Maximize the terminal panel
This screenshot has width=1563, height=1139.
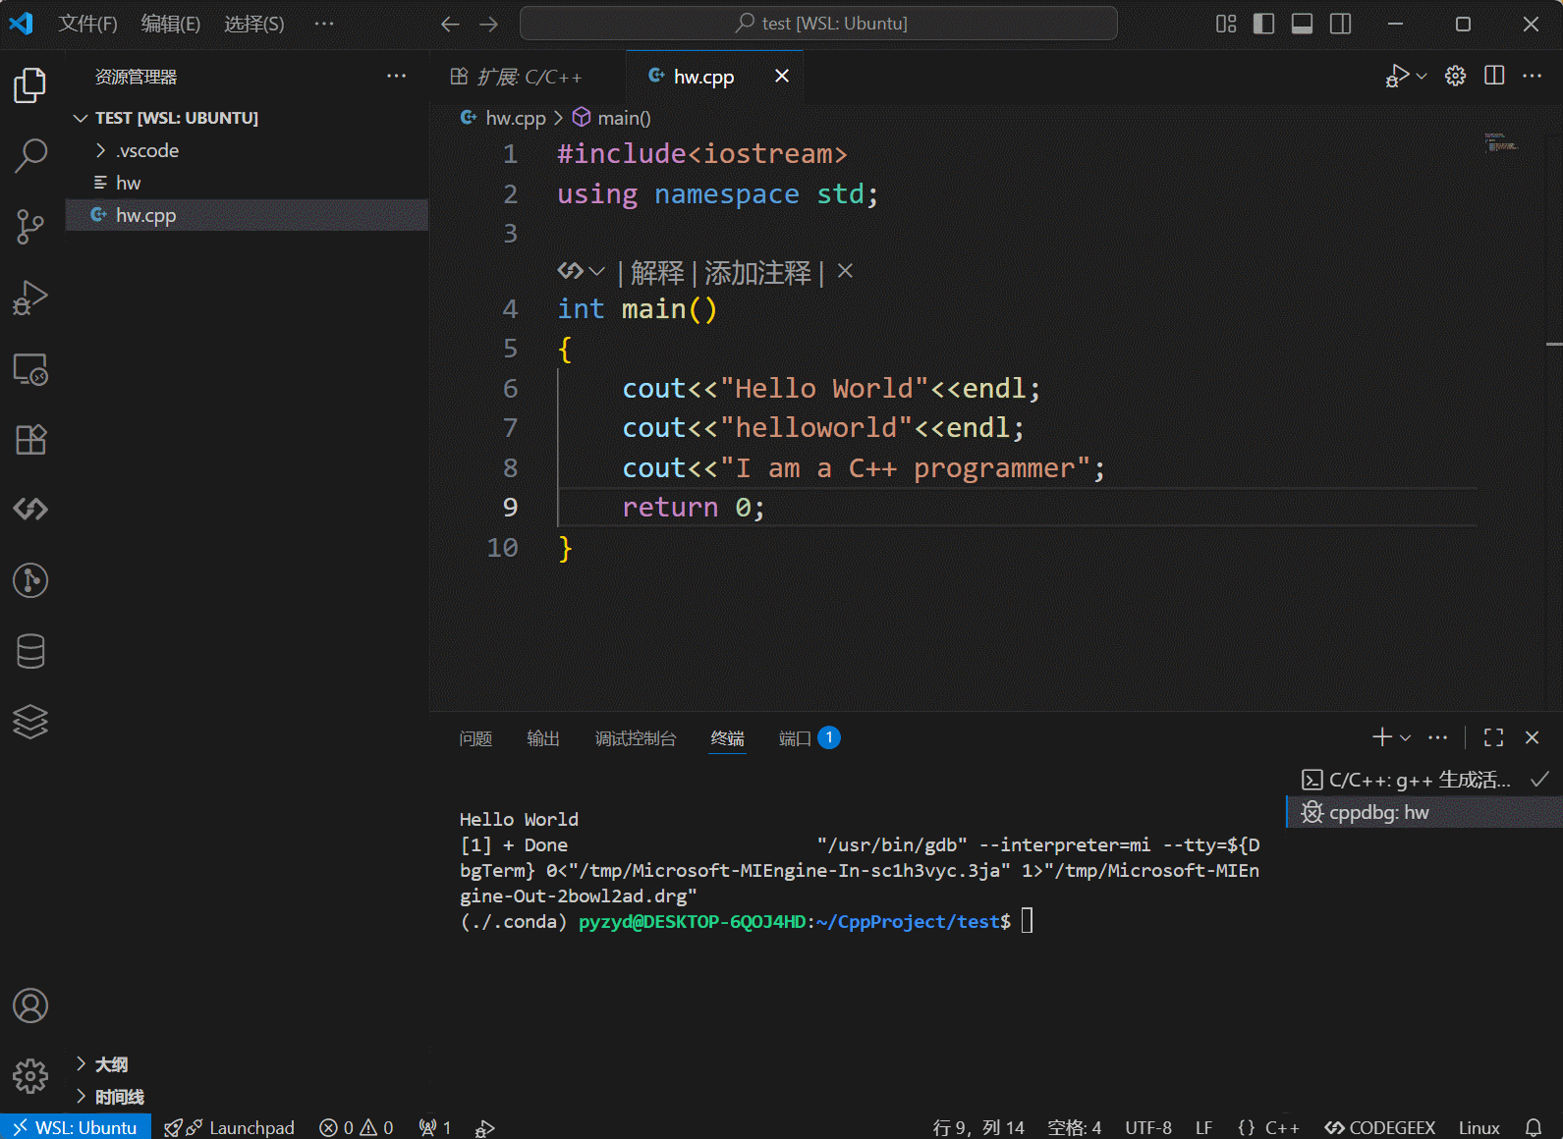[x=1494, y=737]
